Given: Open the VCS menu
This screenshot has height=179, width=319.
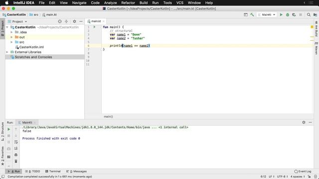Looking at the screenshot, I should click(179, 3).
